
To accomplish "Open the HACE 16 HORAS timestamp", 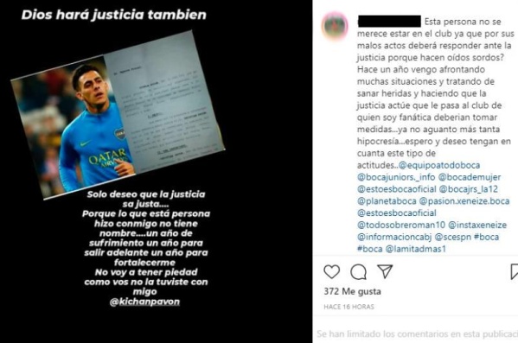I will [349, 307].
